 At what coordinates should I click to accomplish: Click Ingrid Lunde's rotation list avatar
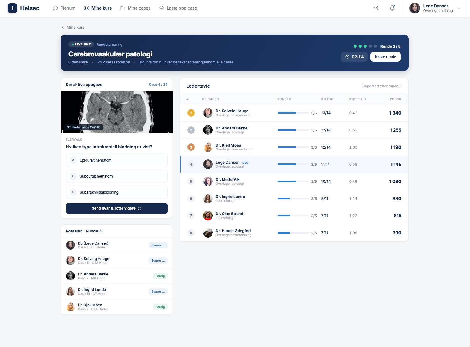pyautogui.click(x=70, y=291)
